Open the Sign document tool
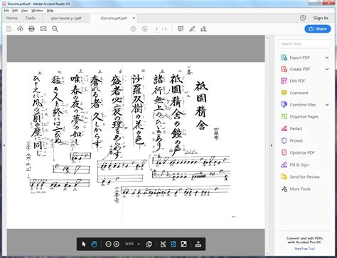Image resolution: width=337 pixels, height=258 pixels. click(x=203, y=29)
